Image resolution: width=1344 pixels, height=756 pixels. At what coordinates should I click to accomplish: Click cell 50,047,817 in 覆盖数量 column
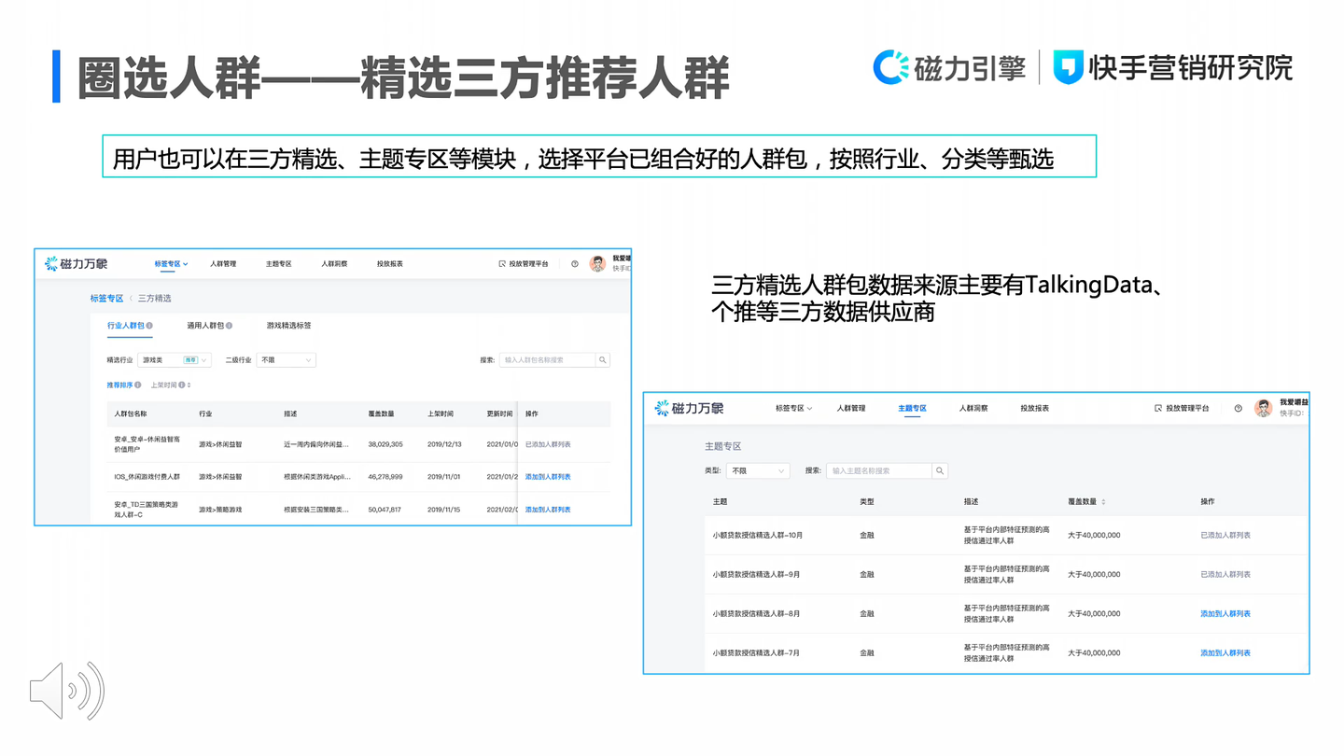pos(385,510)
